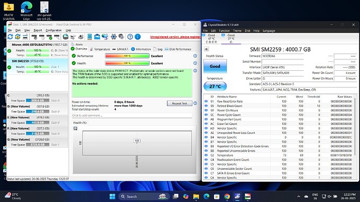This screenshot has width=360, height=202.
Task: Click the save icon above health graph
Action: point(75,129)
